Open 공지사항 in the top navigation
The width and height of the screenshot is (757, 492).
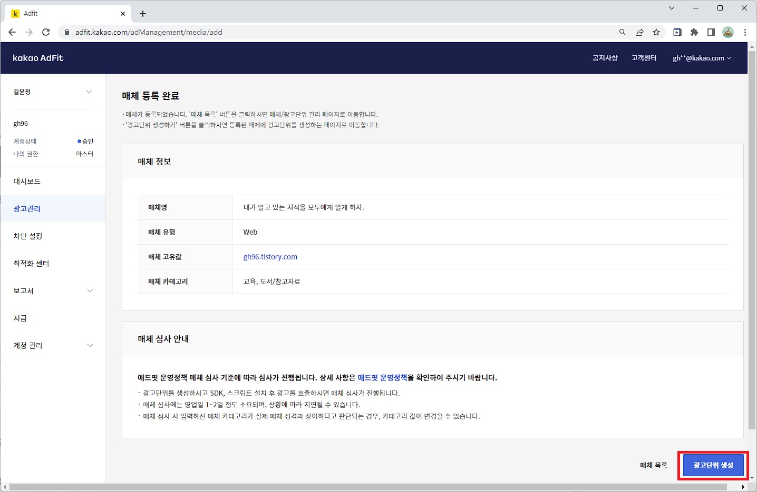click(x=605, y=58)
